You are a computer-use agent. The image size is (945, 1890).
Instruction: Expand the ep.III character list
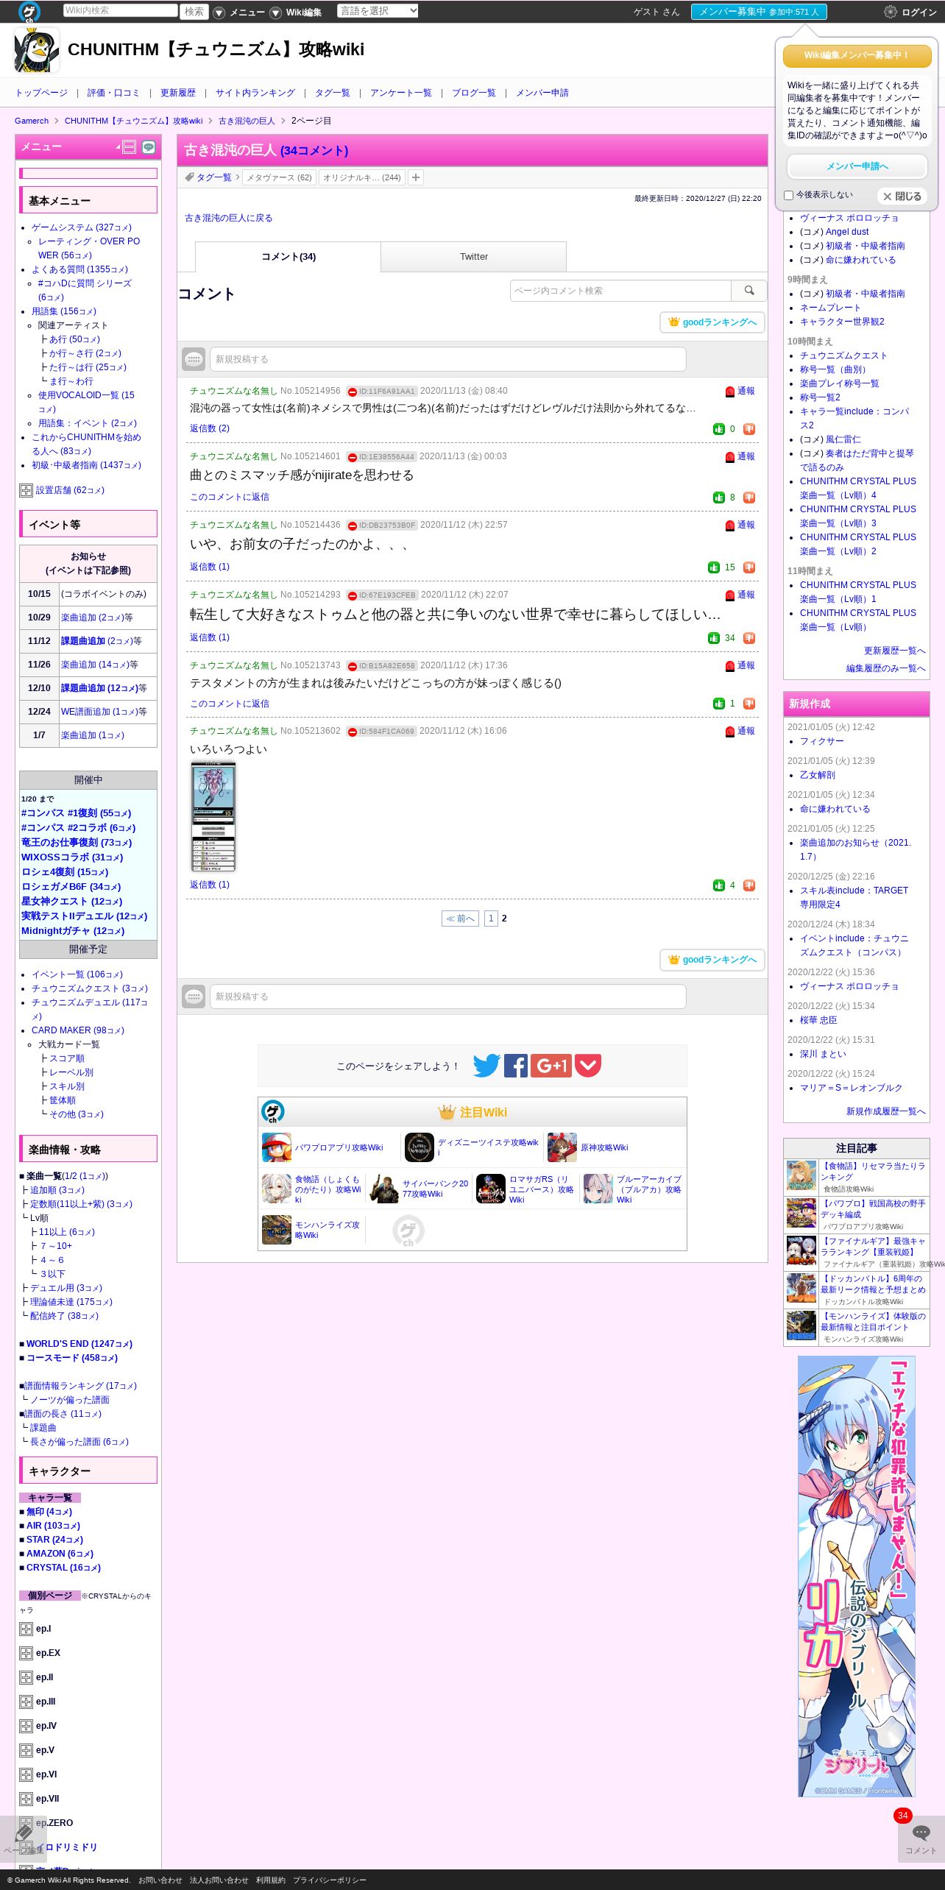26,1702
